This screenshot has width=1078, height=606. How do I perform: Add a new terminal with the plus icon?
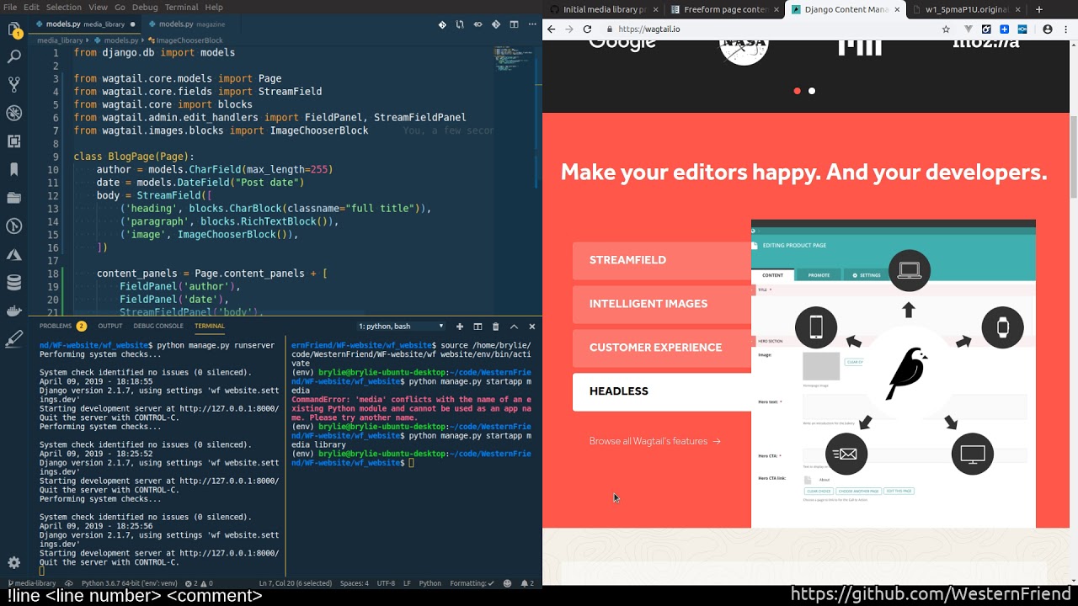click(x=460, y=326)
